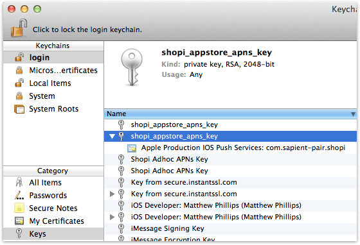Click the lock icon to lock login keychain
360x245 pixels.
pyautogui.click(x=19, y=28)
